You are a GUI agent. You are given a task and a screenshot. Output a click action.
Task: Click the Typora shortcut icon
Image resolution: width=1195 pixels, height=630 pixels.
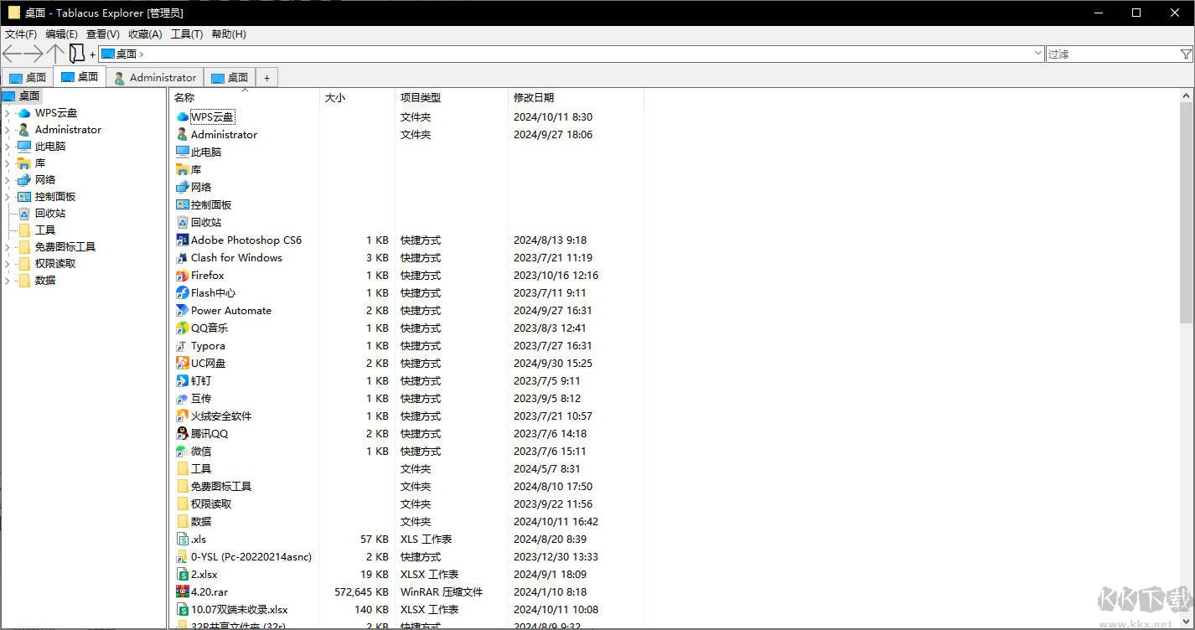183,346
